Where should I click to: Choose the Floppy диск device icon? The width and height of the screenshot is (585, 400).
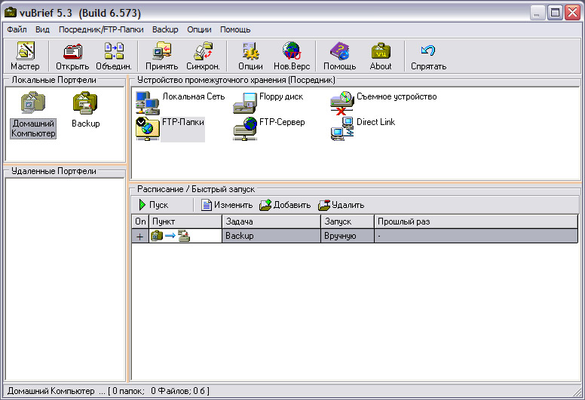click(x=244, y=103)
